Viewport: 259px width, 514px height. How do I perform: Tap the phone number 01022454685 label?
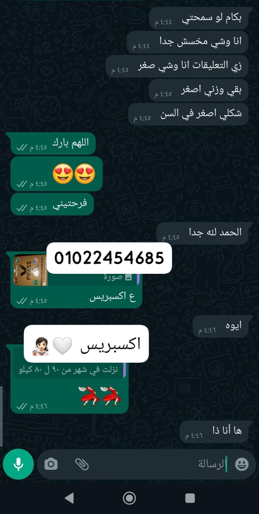coord(109,258)
